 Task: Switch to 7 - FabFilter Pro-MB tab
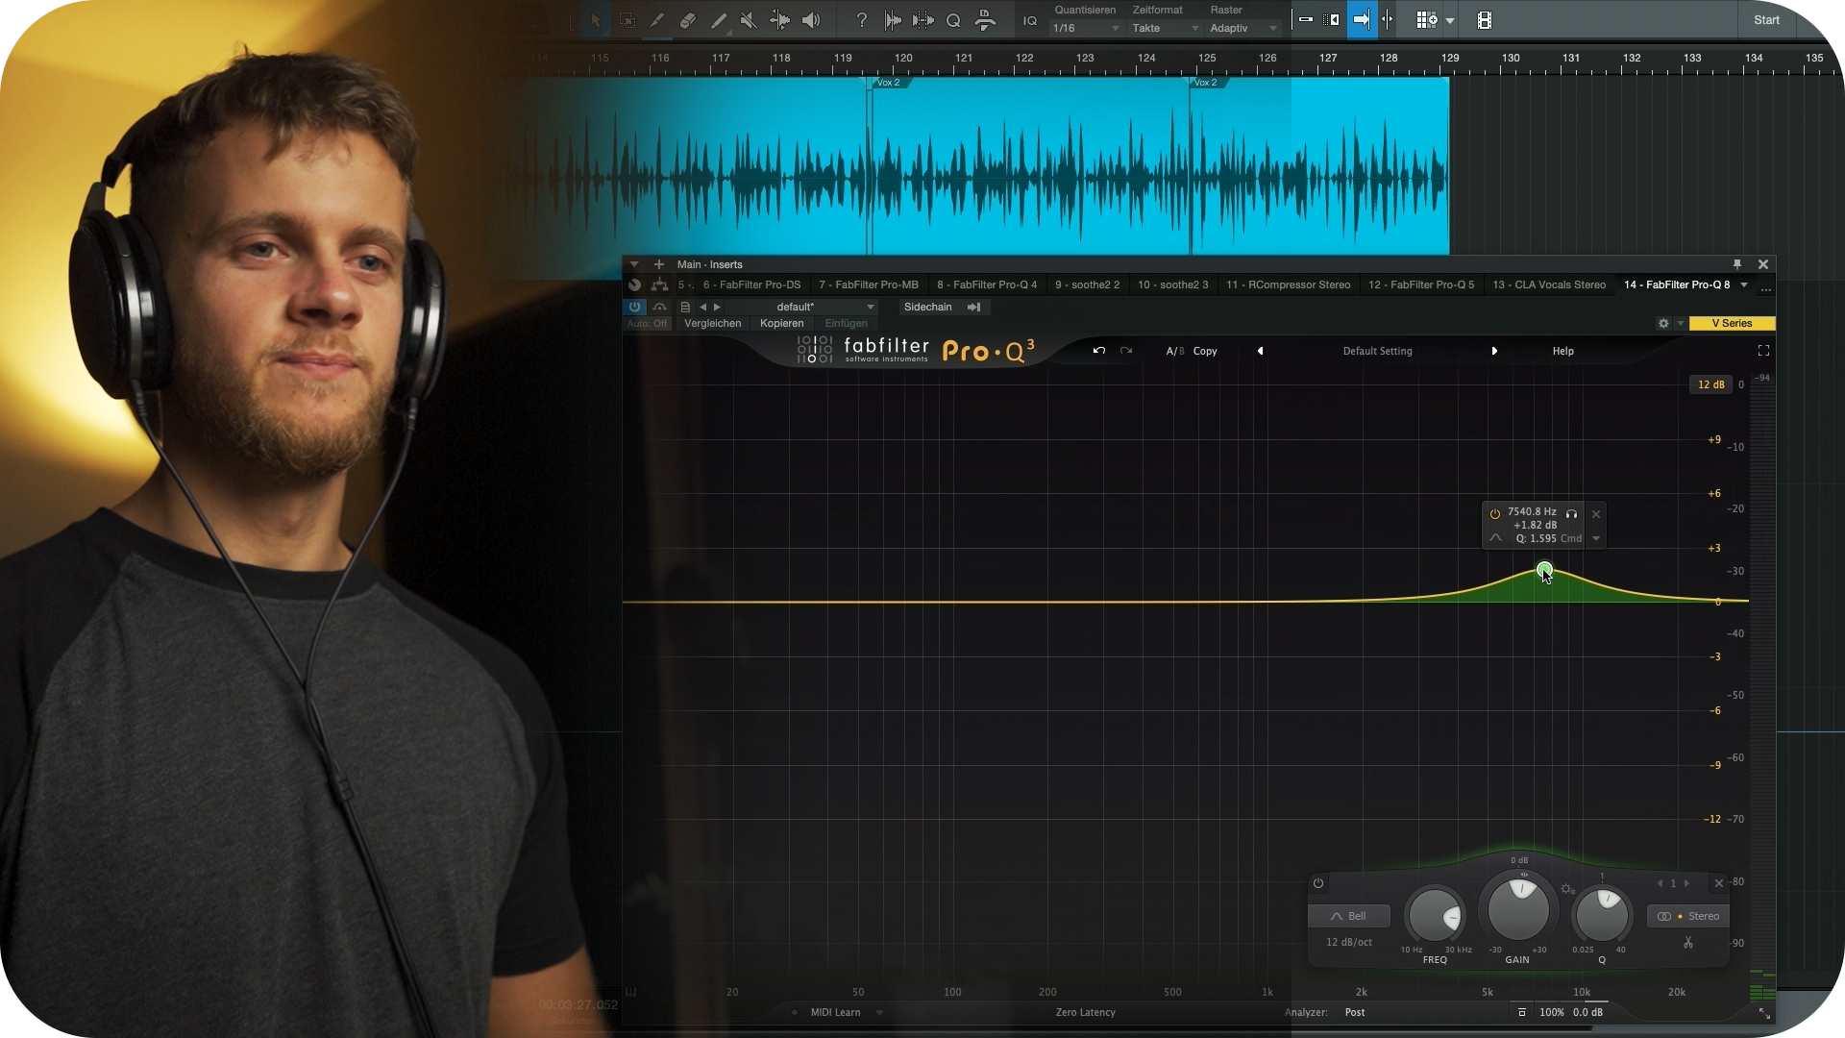click(869, 285)
